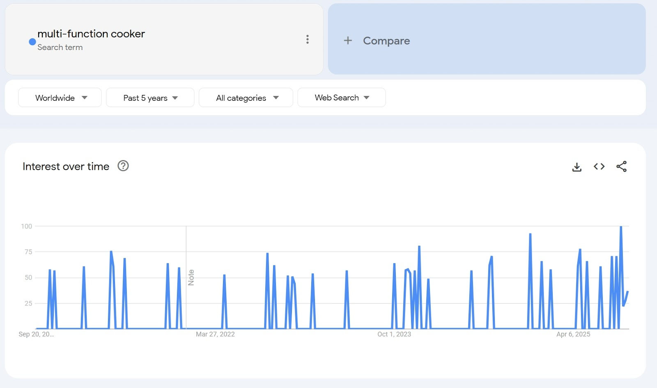Edit the multi-function cooker search term

pyautogui.click(x=91, y=34)
